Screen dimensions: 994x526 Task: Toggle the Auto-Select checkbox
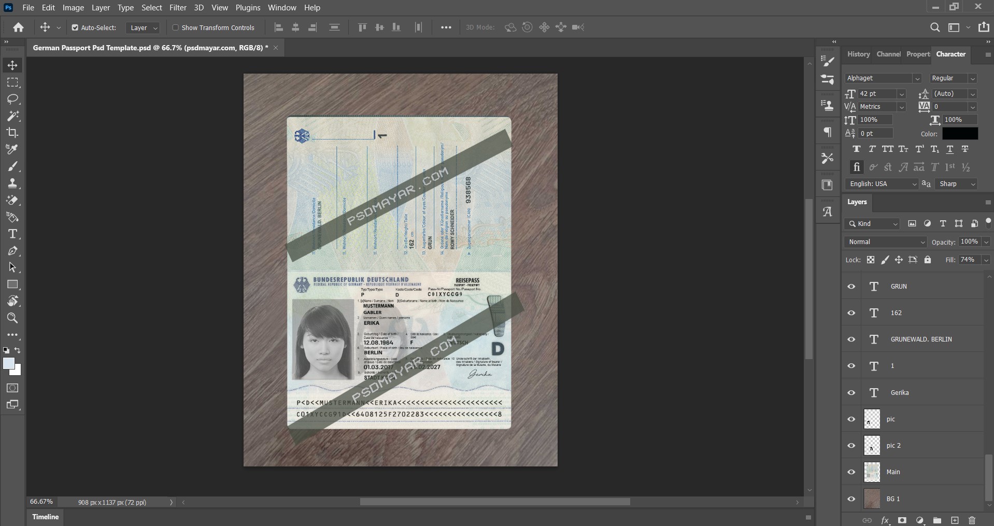tap(75, 27)
